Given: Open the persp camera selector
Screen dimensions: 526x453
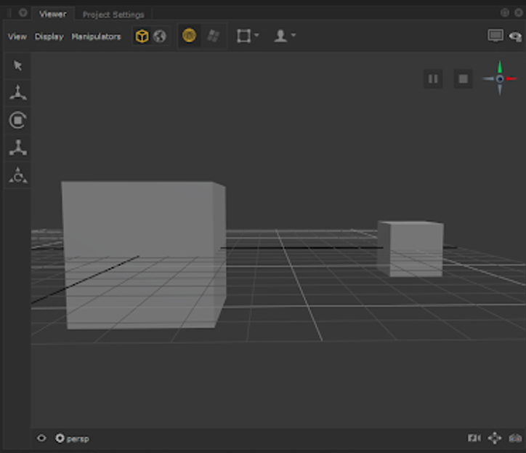Looking at the screenshot, I should click(73, 438).
